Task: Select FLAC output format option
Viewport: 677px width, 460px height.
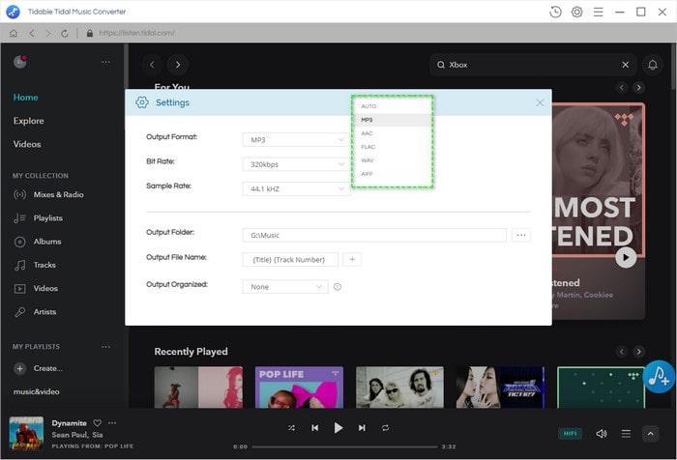Action: (392, 147)
